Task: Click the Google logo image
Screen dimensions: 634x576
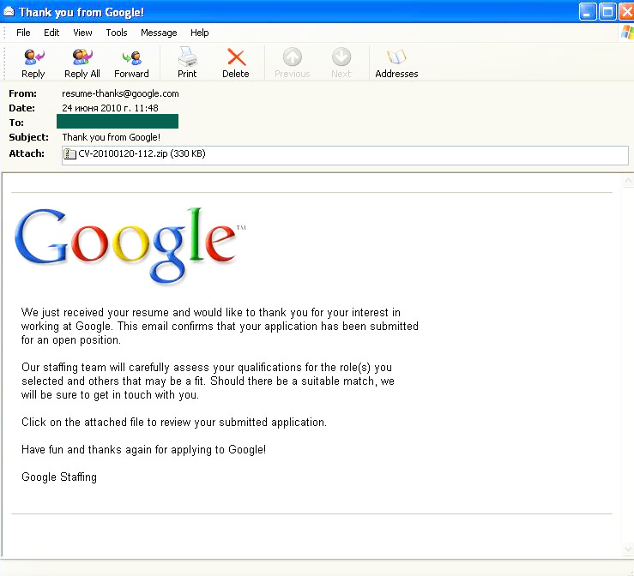Action: pyautogui.click(x=130, y=246)
